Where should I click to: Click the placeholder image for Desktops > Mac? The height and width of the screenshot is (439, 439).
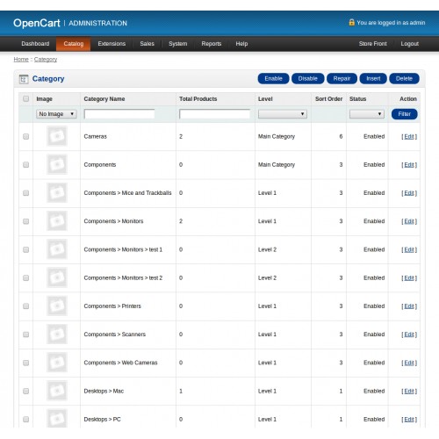(x=57, y=391)
